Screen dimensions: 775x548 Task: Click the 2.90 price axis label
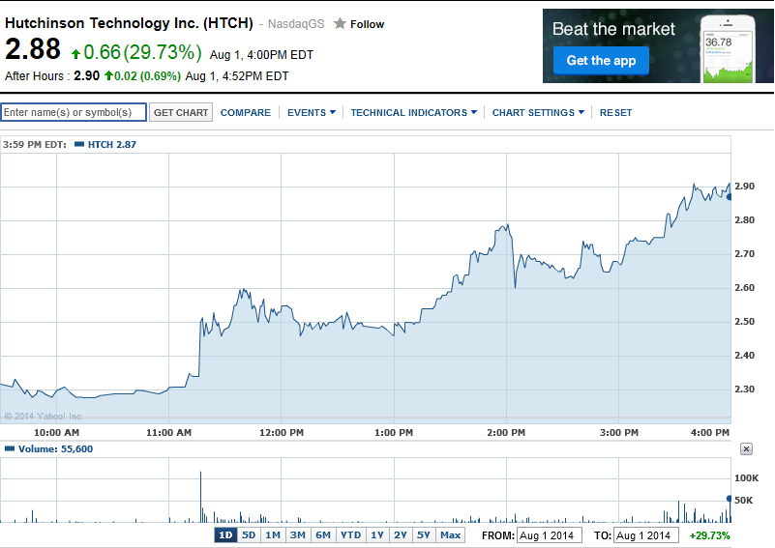[x=744, y=187]
